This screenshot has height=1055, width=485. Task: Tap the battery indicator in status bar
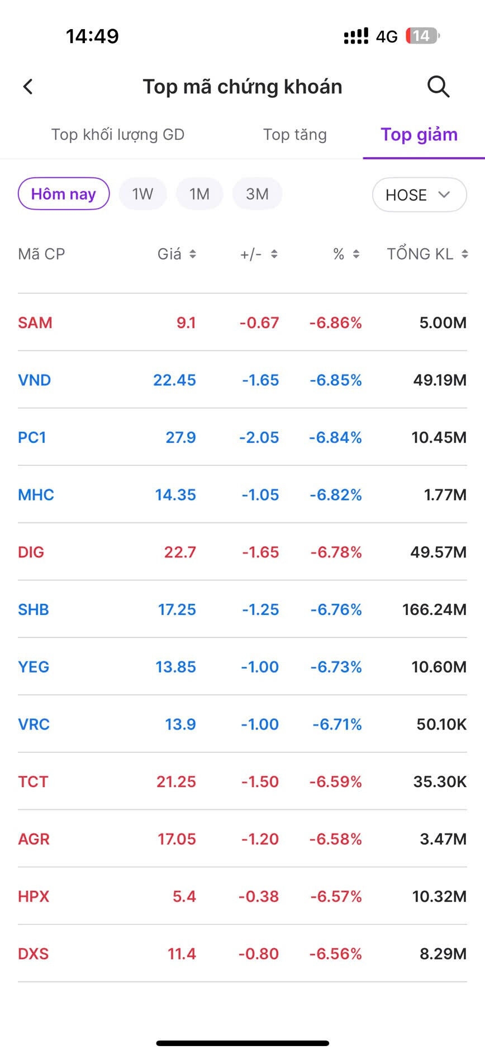[422, 36]
